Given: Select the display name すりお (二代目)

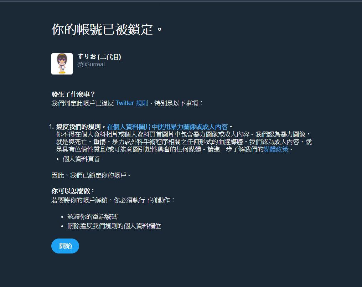Looking at the screenshot, I should coord(99,57).
